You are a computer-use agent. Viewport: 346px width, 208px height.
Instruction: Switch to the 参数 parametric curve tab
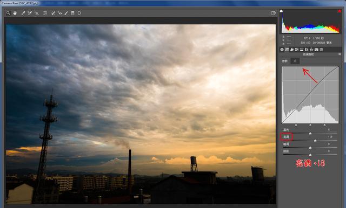pos(285,61)
